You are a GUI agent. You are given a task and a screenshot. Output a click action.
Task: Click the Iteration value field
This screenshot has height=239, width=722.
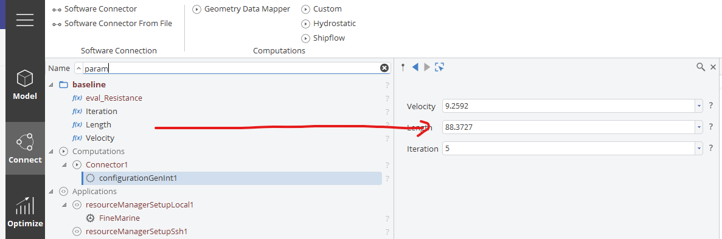(x=568, y=149)
